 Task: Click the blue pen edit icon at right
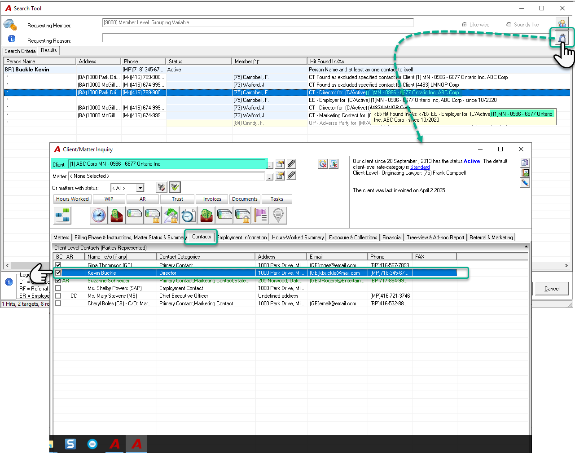point(525,183)
